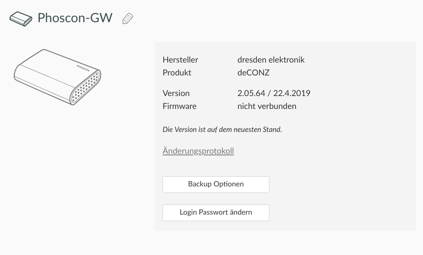Click Login Passwort ändern
423x255 pixels.
216,213
